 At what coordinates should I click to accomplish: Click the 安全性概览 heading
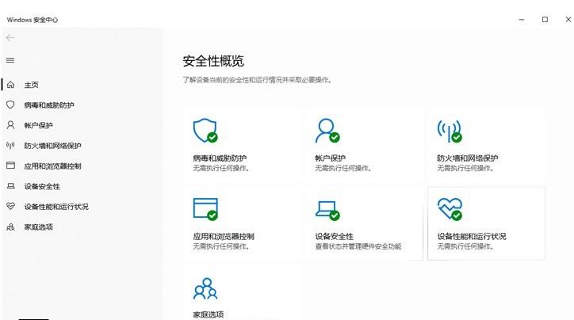point(213,61)
